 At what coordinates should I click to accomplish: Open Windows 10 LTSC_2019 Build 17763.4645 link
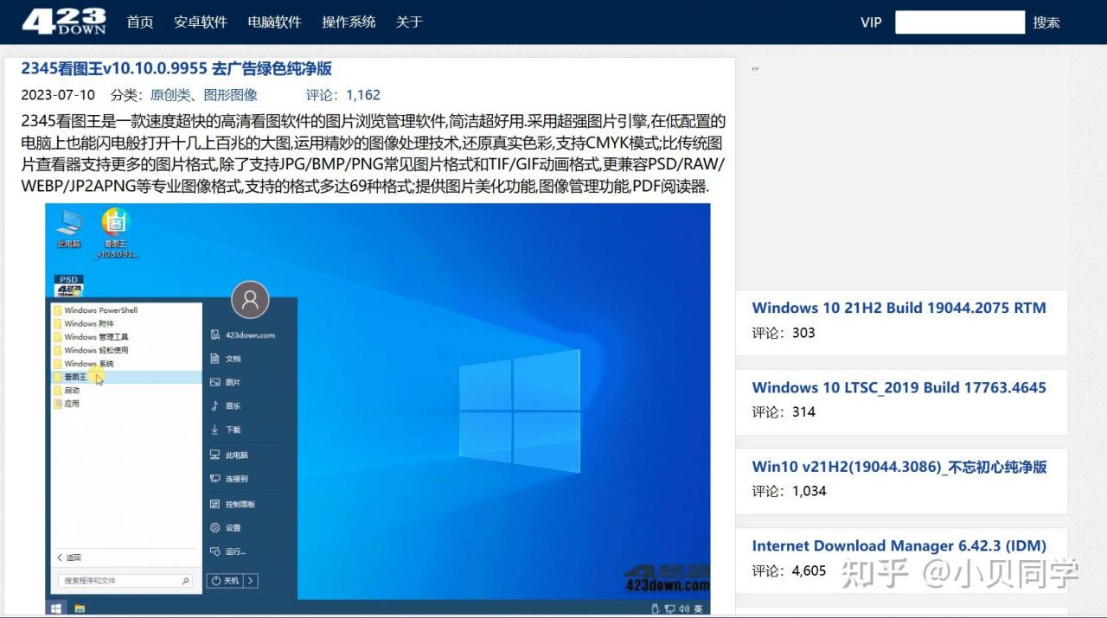pyautogui.click(x=899, y=387)
